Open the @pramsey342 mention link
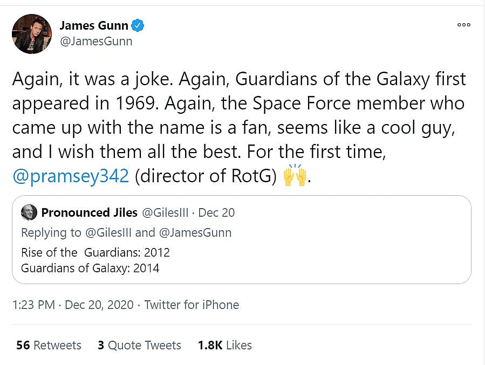485x365 pixels. tap(70, 177)
